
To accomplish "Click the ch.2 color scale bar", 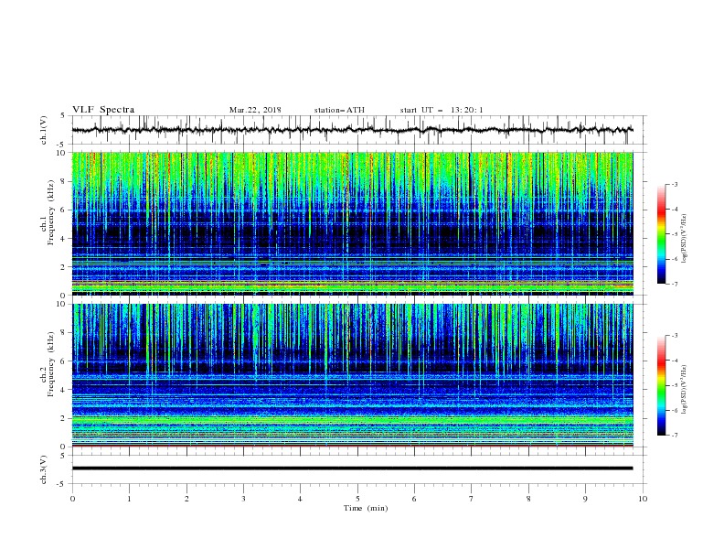I will click(662, 385).
